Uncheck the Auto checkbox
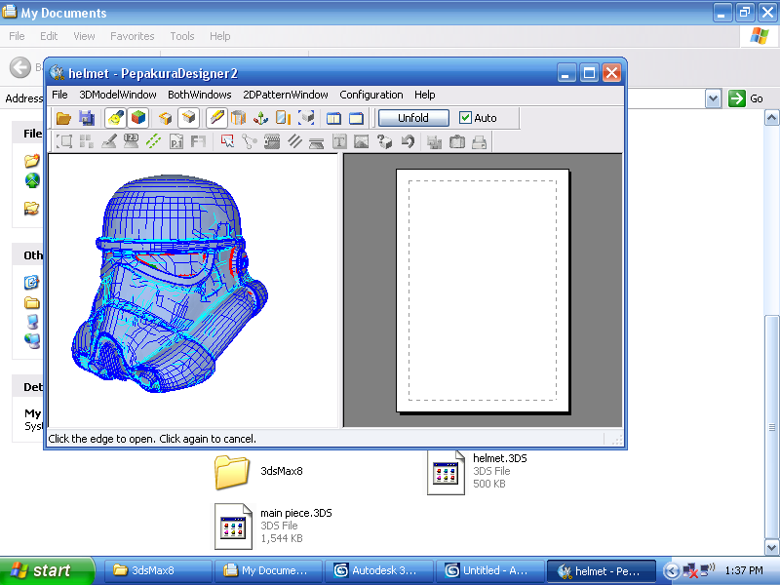This screenshot has width=780, height=585. tap(465, 118)
